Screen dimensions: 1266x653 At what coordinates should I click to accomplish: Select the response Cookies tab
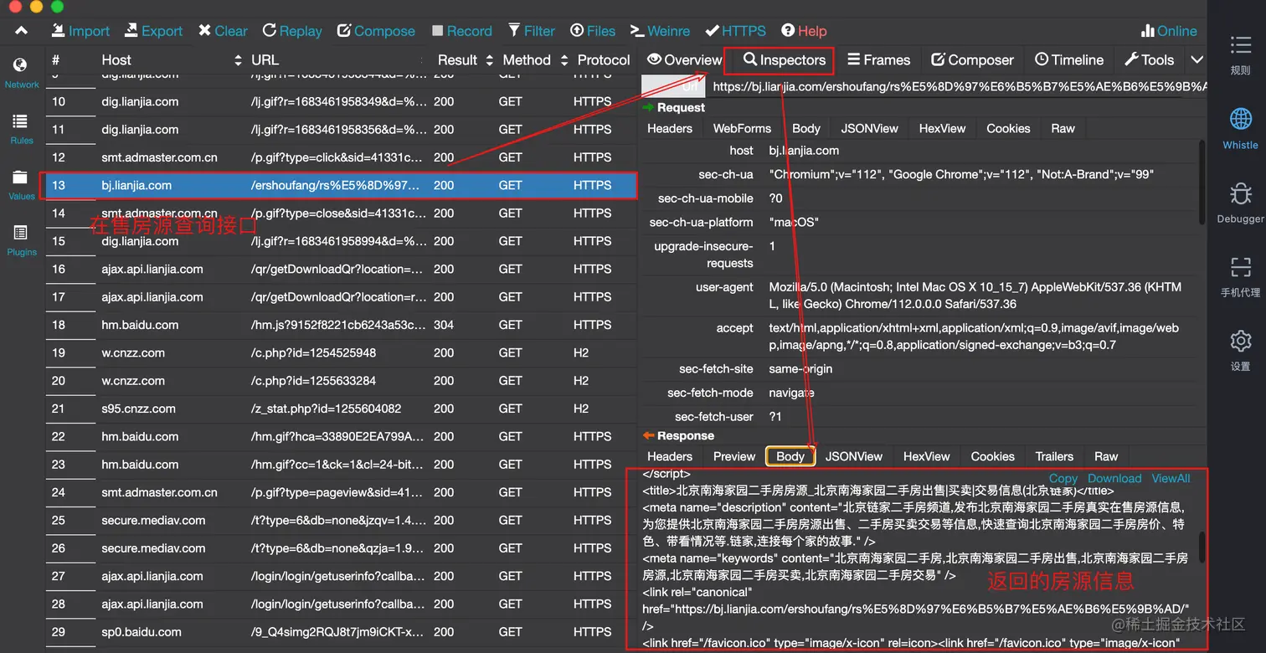click(992, 456)
